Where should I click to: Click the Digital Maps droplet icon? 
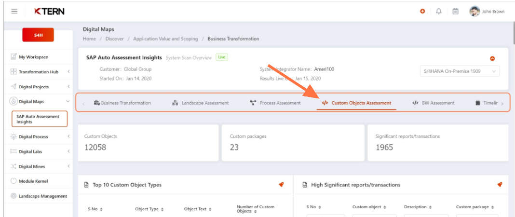click(14, 101)
